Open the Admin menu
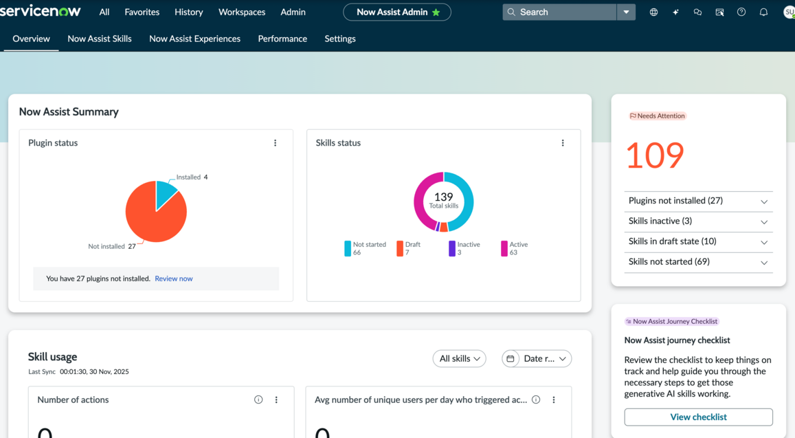795x438 pixels. [293, 12]
